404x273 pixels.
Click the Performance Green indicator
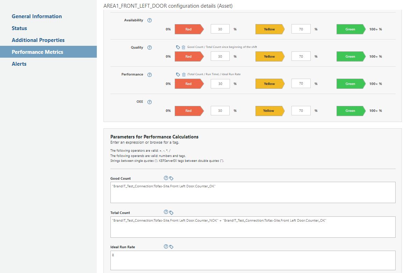[x=351, y=84]
